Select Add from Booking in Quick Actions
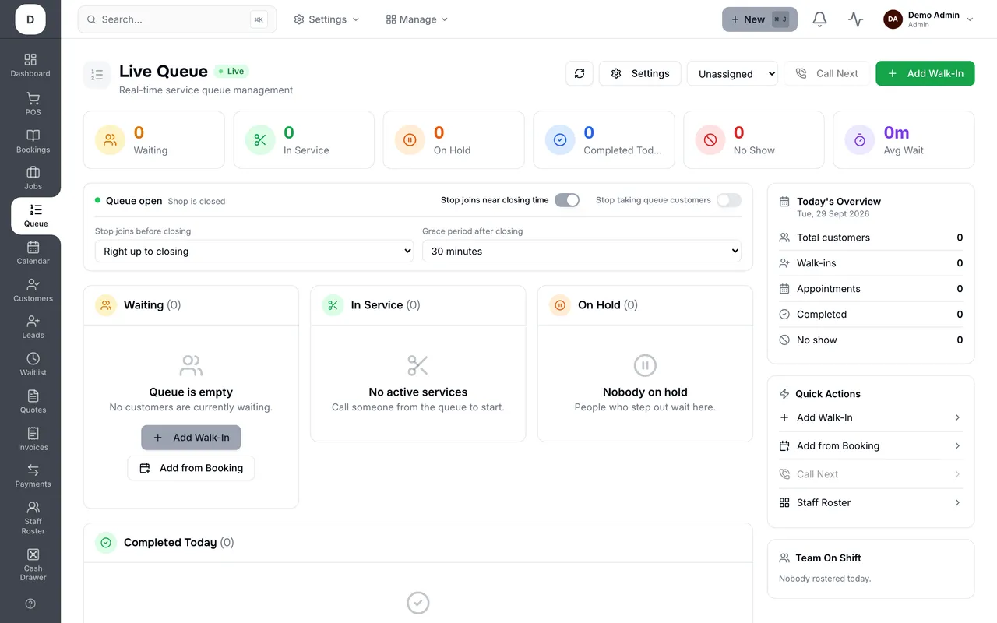997x623 pixels. [871, 445]
